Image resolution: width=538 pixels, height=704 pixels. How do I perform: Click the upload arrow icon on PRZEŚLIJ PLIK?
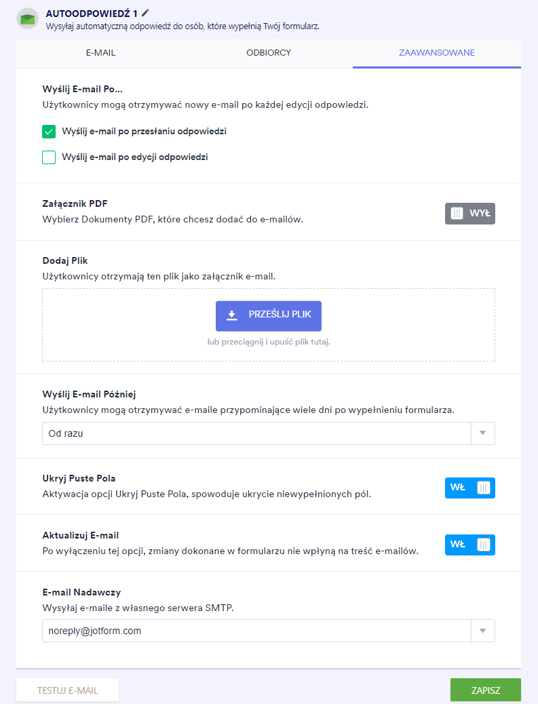232,315
